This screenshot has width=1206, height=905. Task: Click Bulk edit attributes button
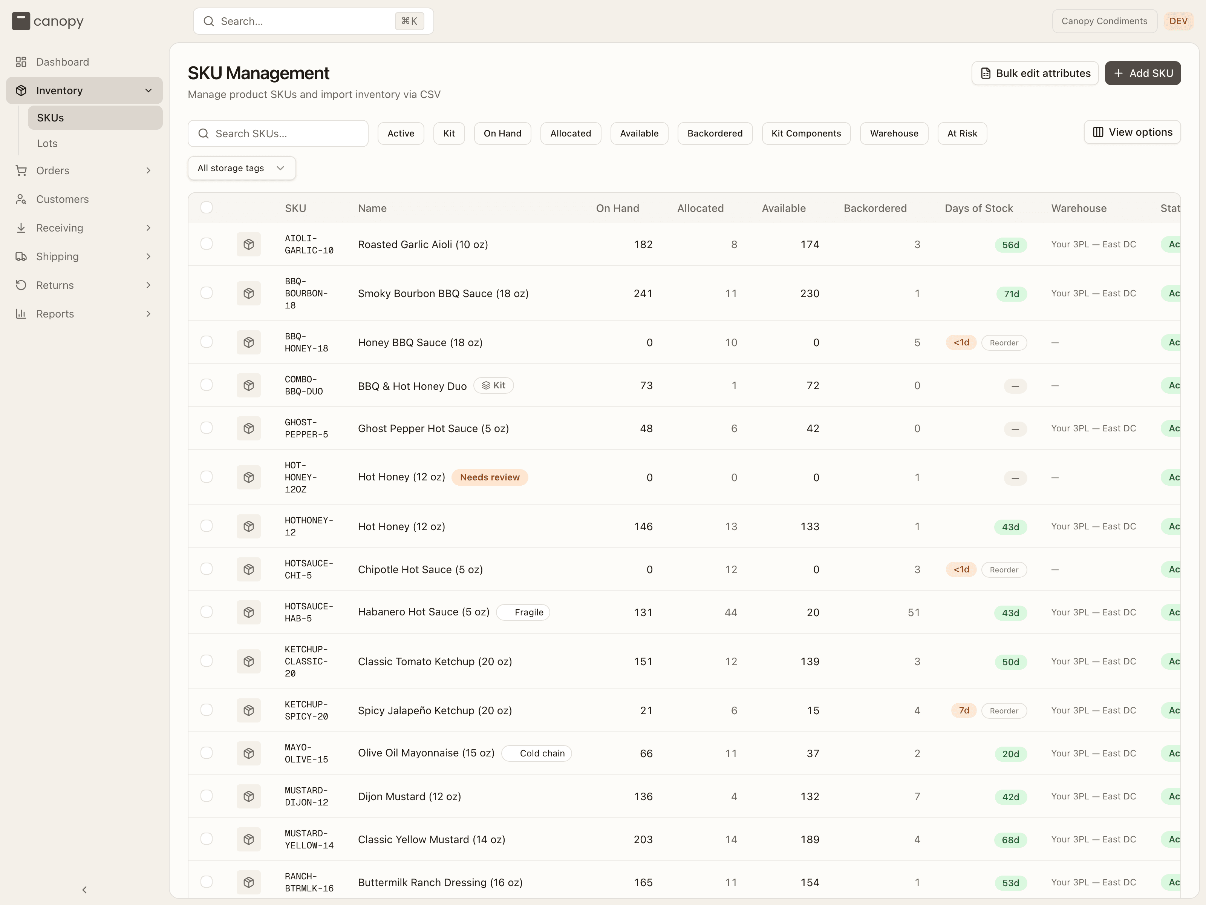pos(1035,73)
